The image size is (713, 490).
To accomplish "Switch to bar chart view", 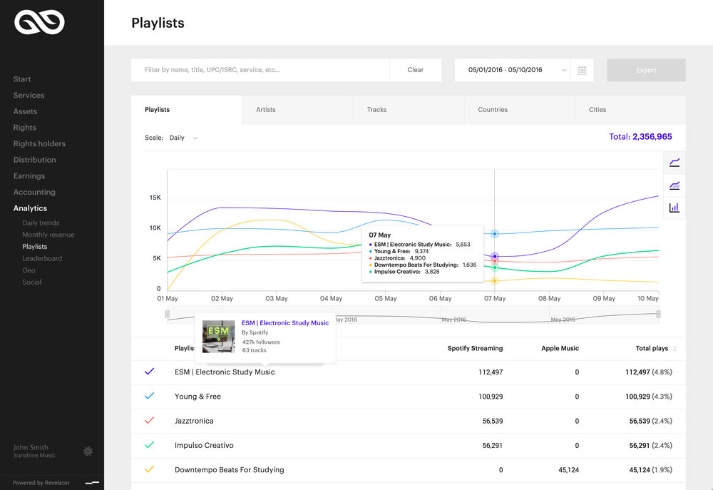I will pyautogui.click(x=674, y=208).
